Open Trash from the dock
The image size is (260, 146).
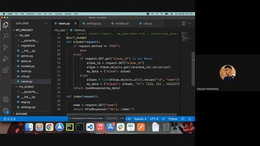tap(166, 127)
